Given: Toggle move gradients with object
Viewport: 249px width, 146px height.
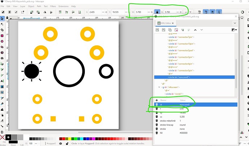Looking at the screenshot, I should 213,12.
